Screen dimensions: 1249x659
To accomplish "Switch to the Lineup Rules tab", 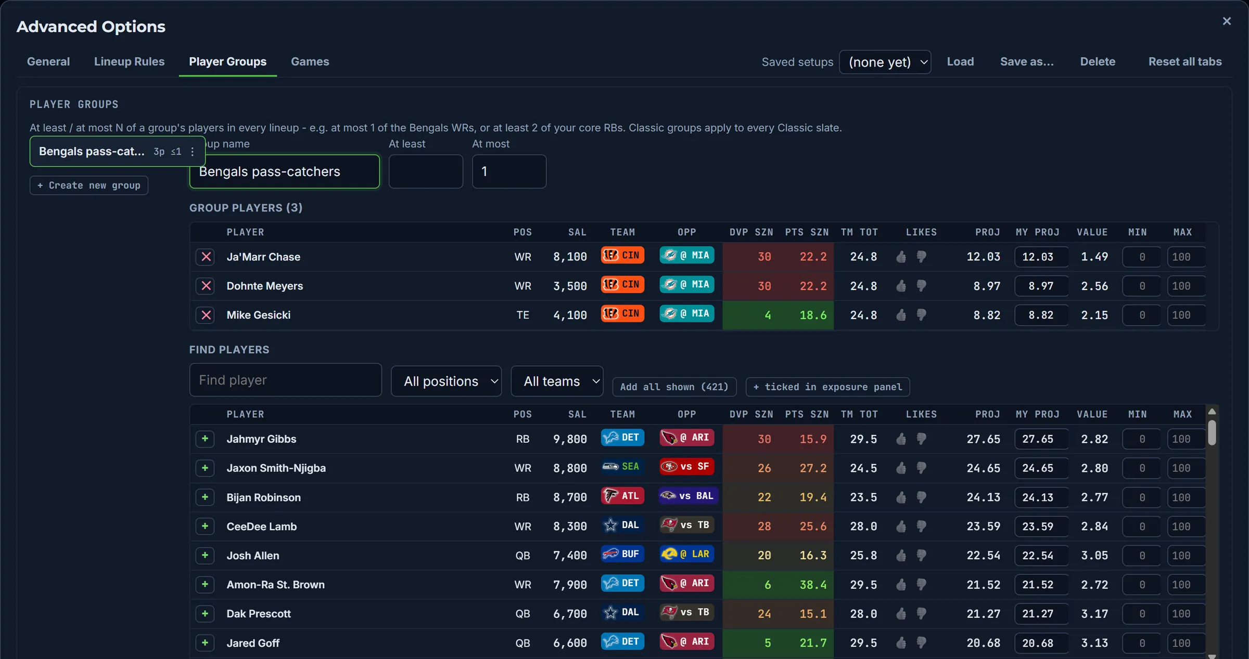I will point(129,61).
